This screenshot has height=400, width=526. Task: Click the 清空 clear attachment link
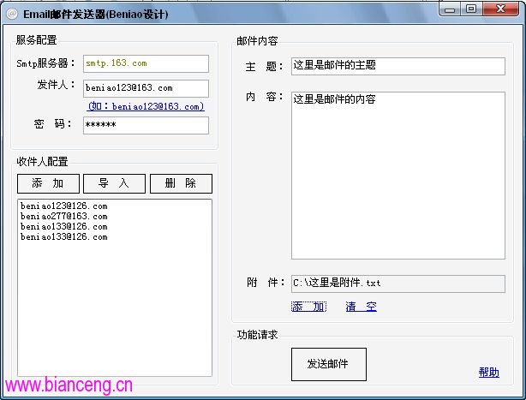[362, 307]
